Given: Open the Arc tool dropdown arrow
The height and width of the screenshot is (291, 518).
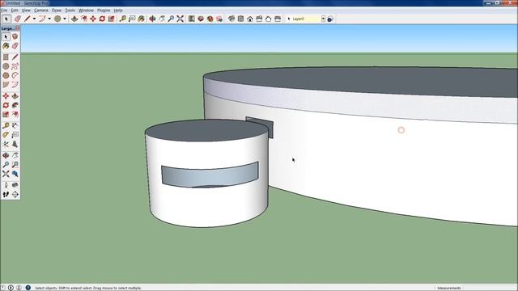Looking at the screenshot, I should 49,19.
